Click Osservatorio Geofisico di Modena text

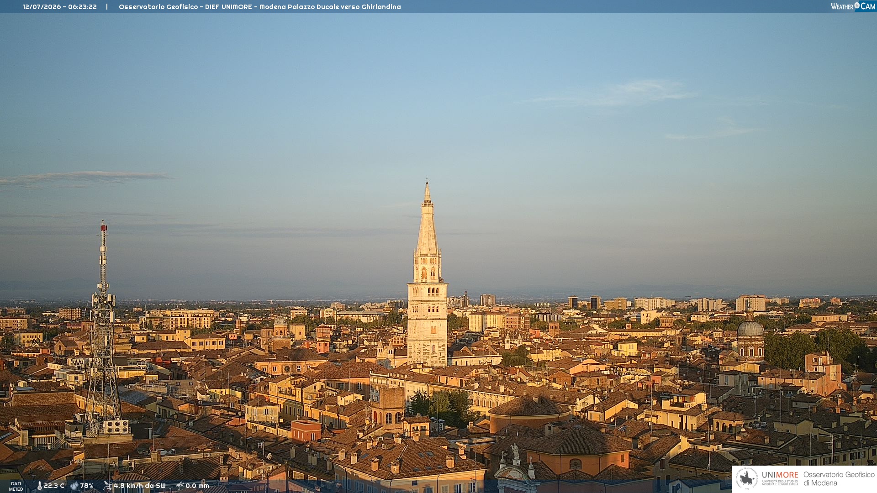pyautogui.click(x=839, y=479)
